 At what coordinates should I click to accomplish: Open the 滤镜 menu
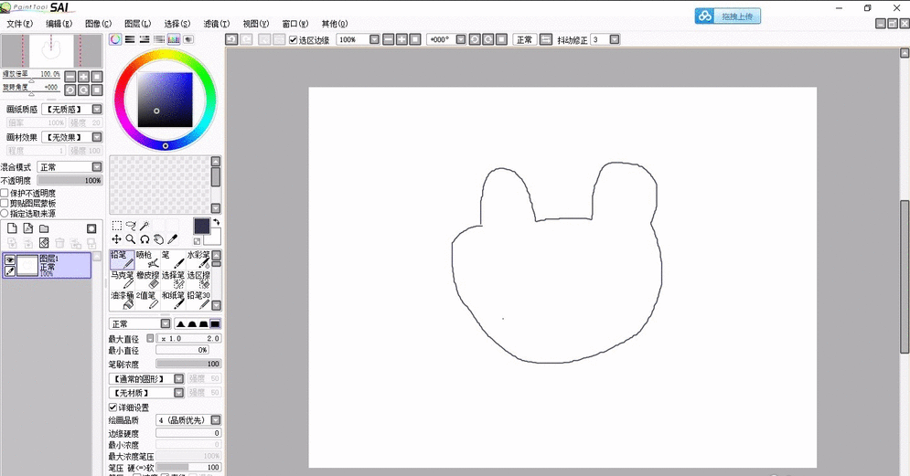point(217,23)
